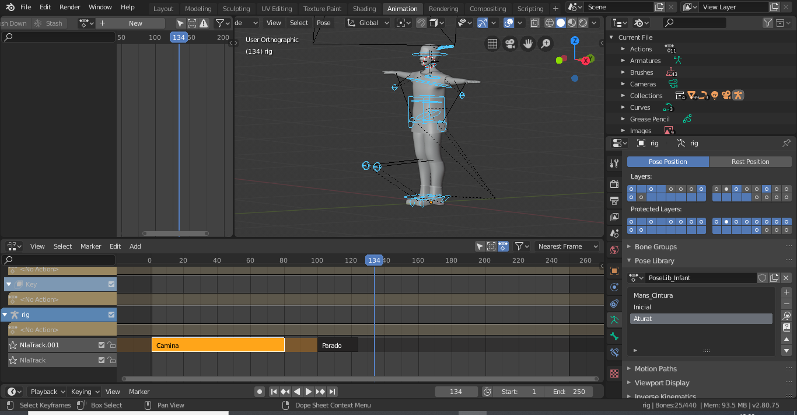
Task: Switch to the Rendering workspace tab
Action: [x=443, y=9]
